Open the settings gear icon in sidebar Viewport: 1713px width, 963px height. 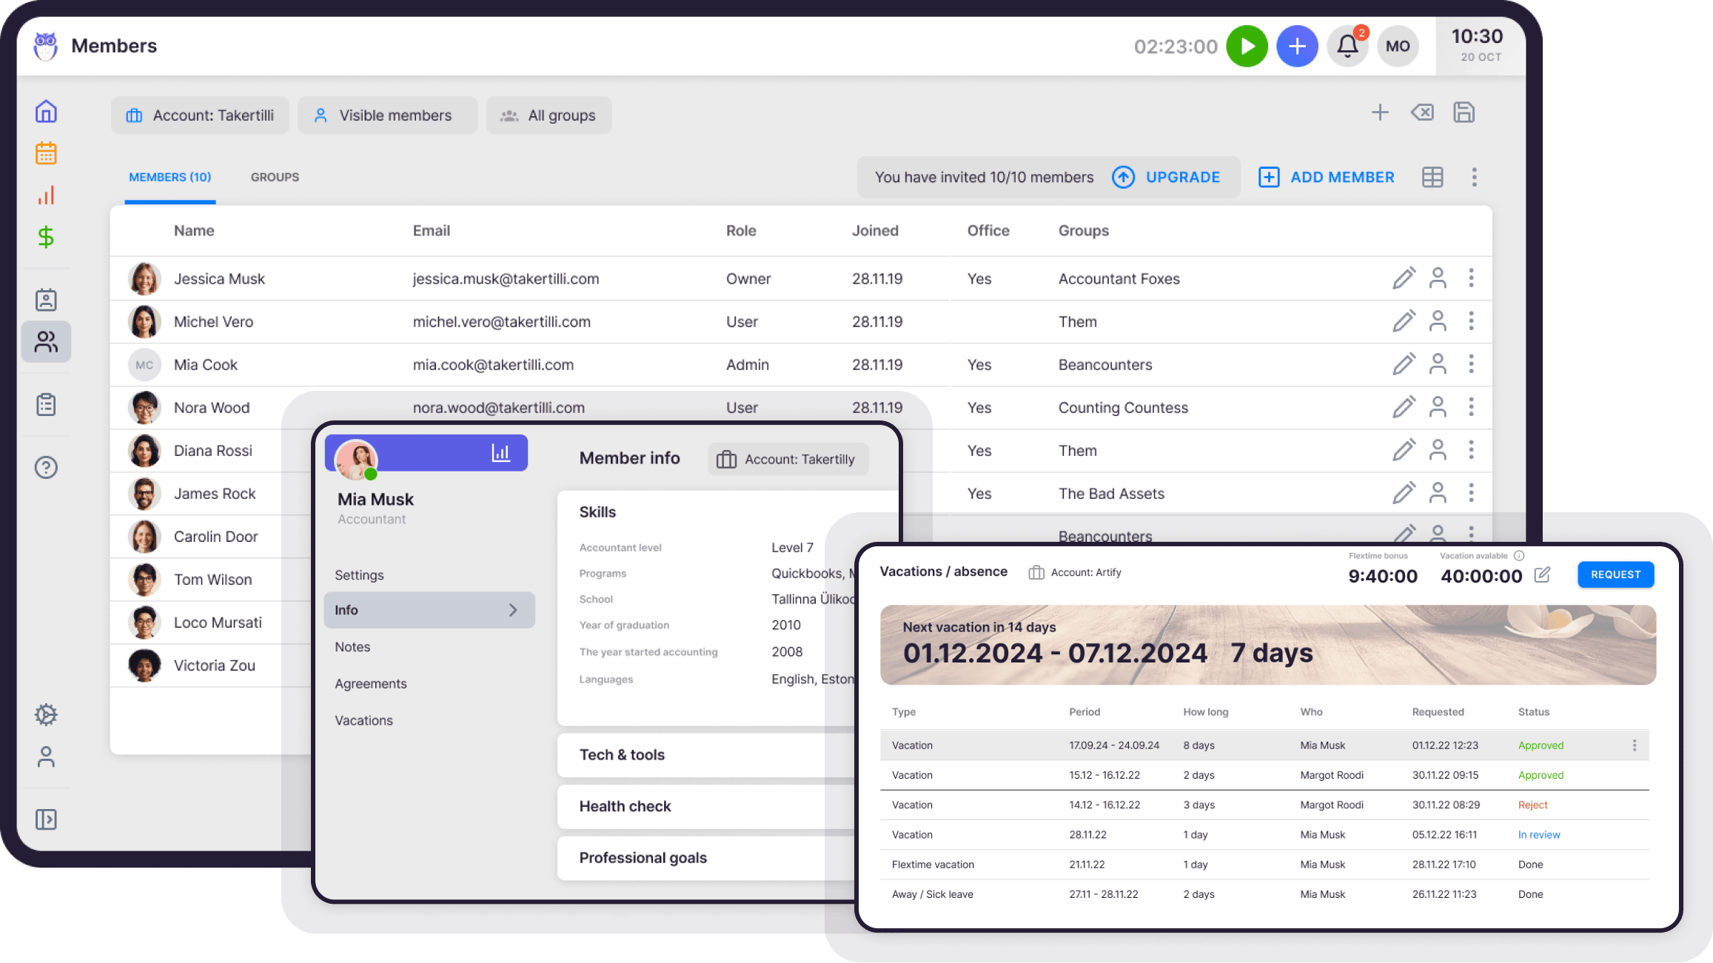[x=47, y=714]
